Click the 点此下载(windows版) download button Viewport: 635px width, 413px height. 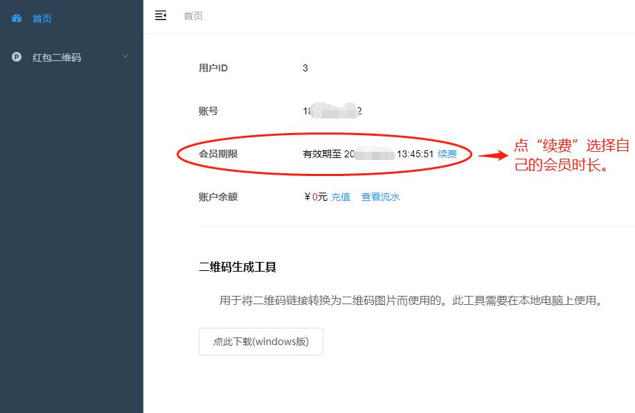(x=260, y=341)
